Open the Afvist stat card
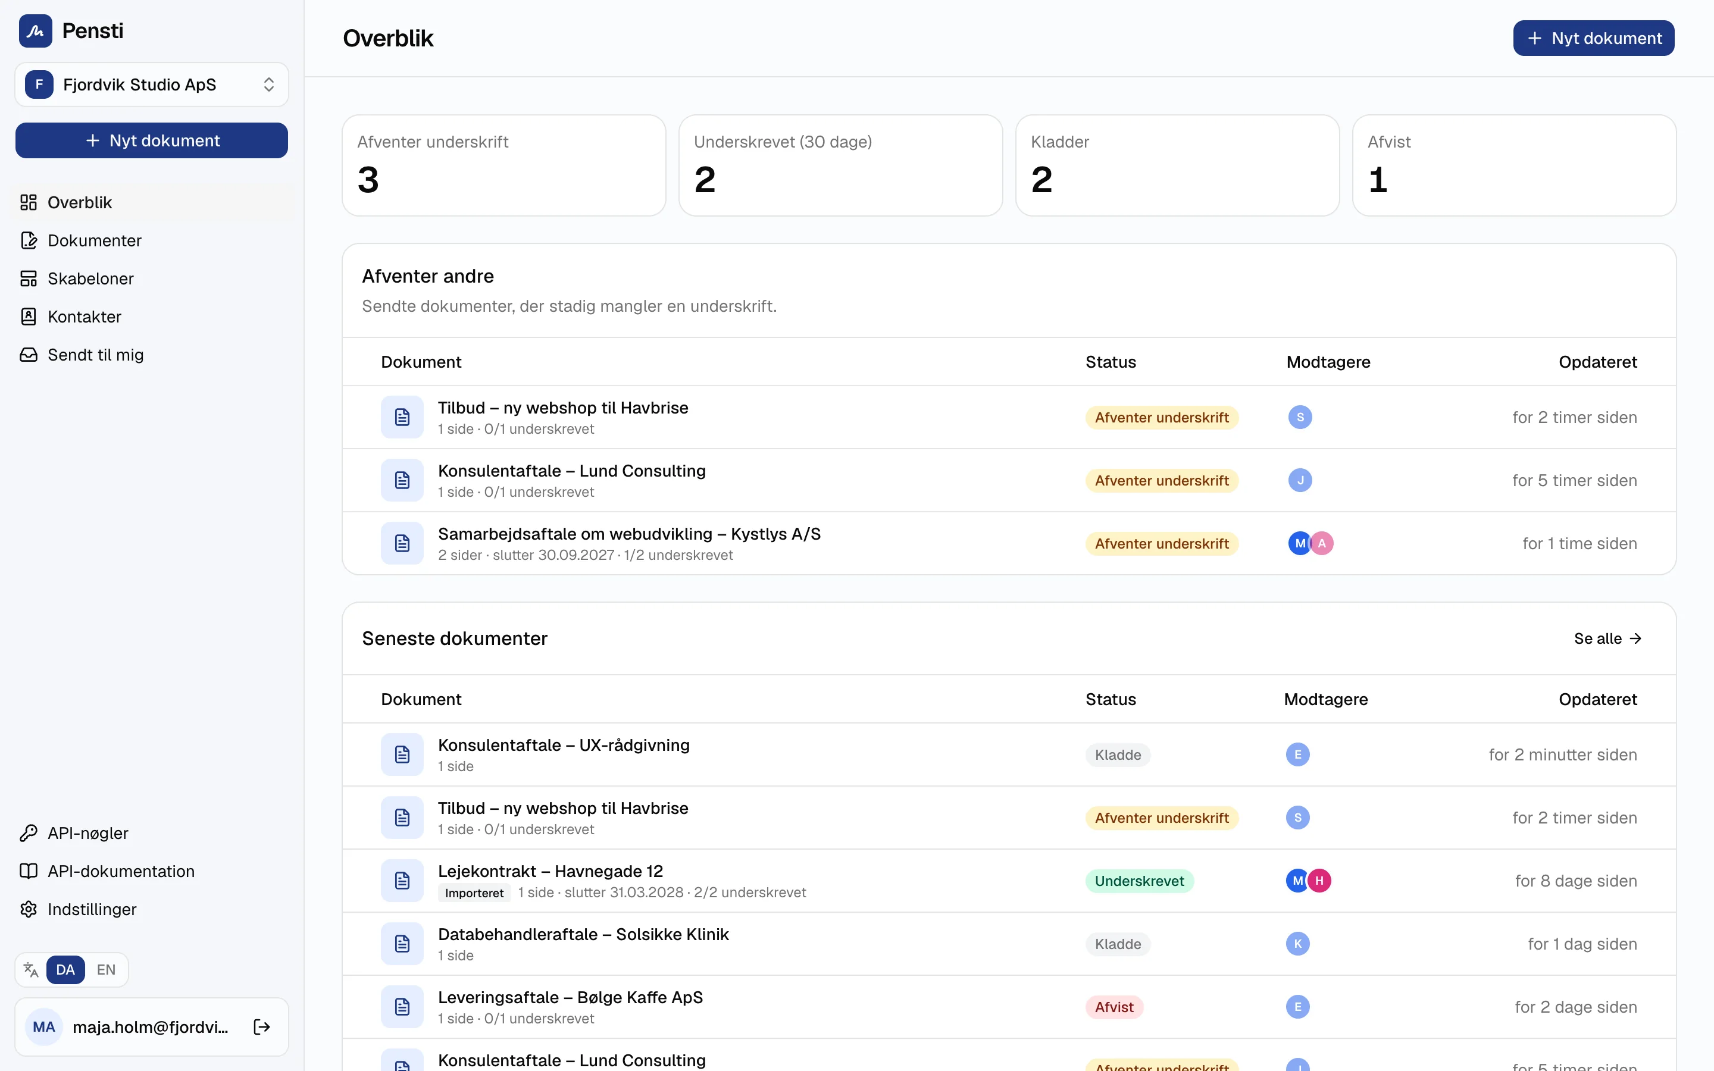The image size is (1714, 1071). tap(1514, 166)
